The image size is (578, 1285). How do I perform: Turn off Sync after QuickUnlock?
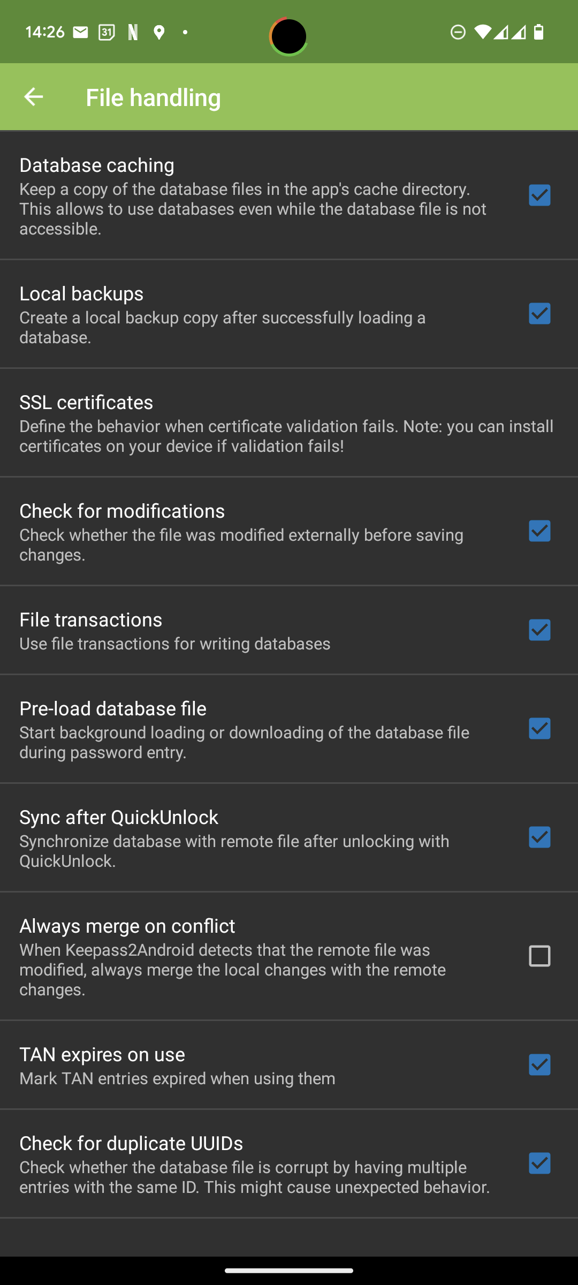click(x=539, y=837)
